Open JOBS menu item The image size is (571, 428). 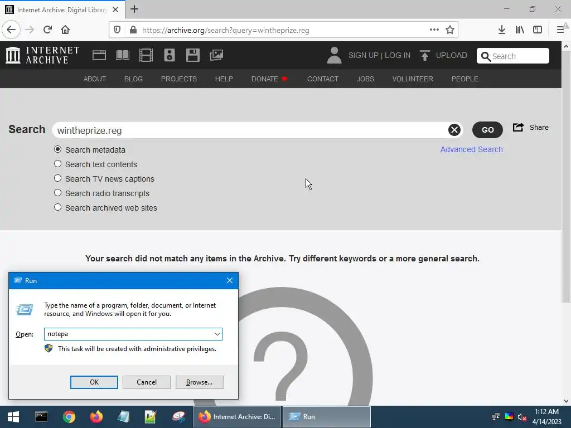(x=365, y=79)
